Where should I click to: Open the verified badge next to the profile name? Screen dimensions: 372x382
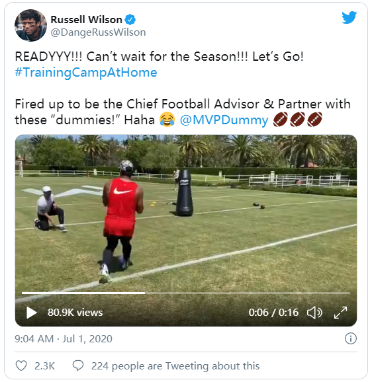click(x=130, y=19)
